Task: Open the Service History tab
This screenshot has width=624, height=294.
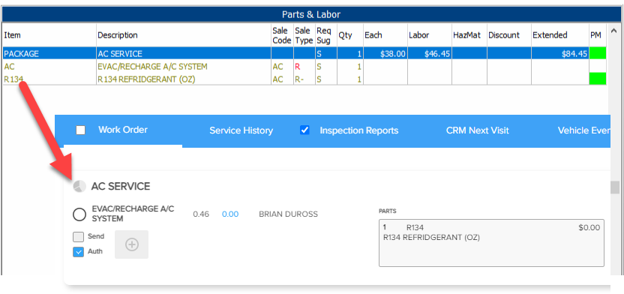Action: (241, 130)
